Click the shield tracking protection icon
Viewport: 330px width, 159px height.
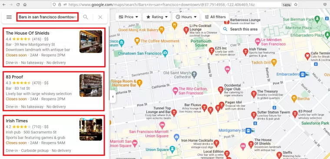point(54,4)
